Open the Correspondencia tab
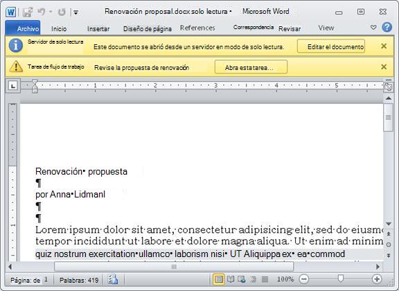The image size is (399, 291). pyautogui.click(x=254, y=27)
